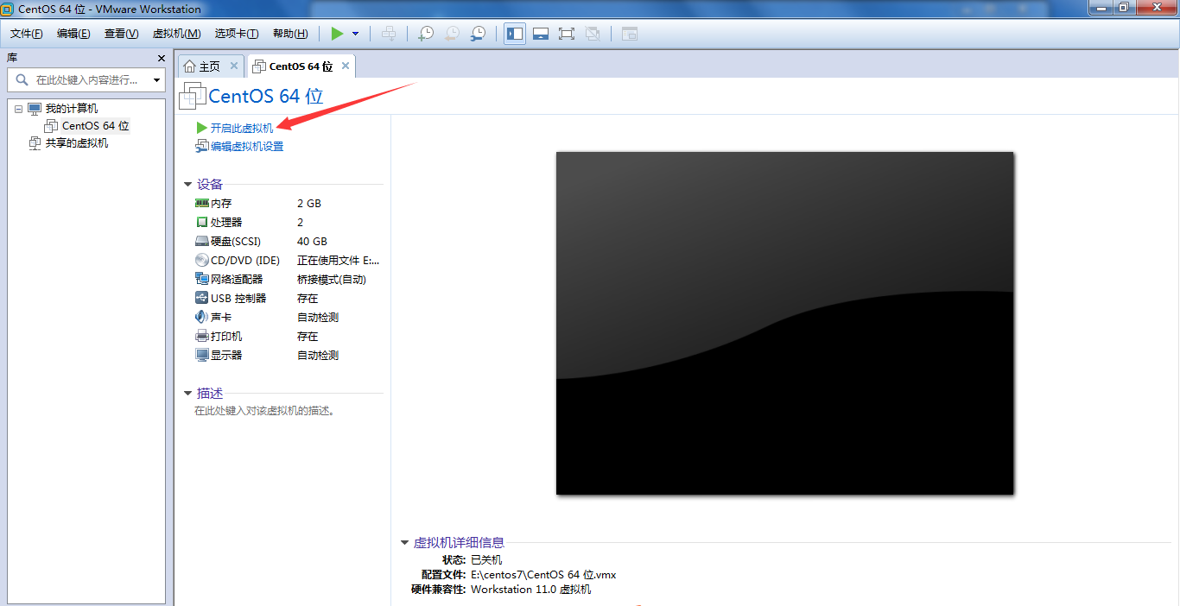
Task: Click 编辑虚拟机设置 link
Action: click(x=247, y=147)
